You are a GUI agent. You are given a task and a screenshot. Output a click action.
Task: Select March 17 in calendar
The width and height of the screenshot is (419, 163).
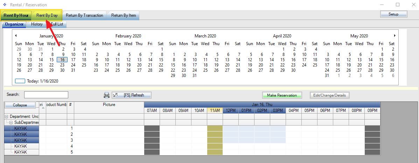(195, 65)
